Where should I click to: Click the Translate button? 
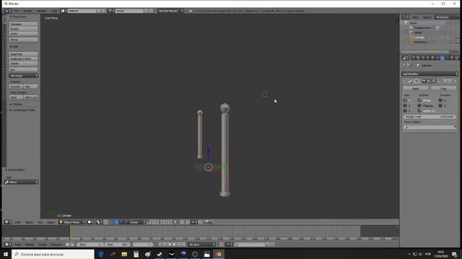click(x=23, y=24)
